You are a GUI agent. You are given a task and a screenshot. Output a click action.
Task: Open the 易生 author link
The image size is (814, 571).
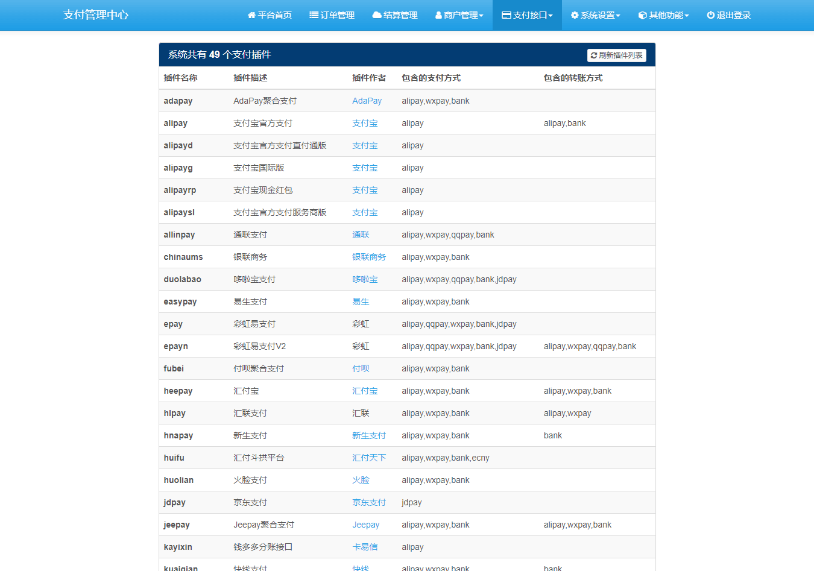pos(361,301)
